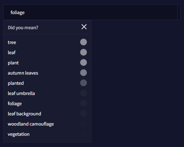Click the search field containing foliage
Viewport: 184px width, 147px height.
click(90, 12)
